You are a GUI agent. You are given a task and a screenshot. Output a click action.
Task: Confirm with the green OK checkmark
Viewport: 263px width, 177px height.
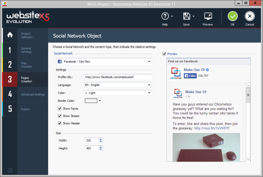coord(233,16)
